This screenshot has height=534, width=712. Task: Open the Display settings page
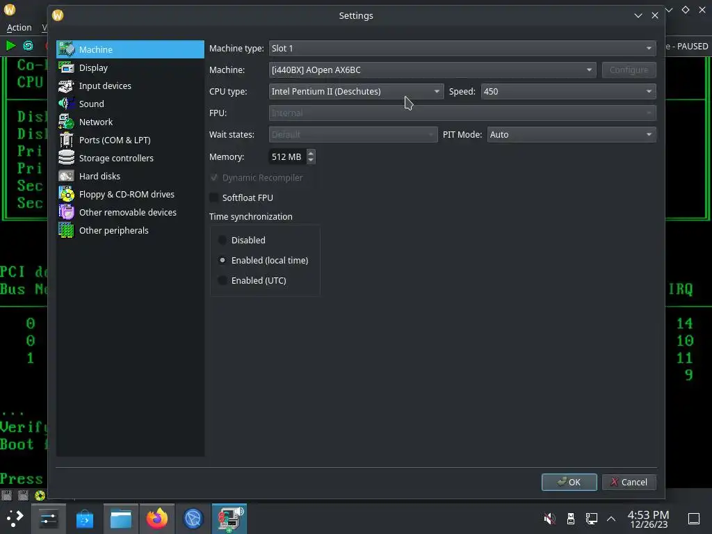click(130, 67)
